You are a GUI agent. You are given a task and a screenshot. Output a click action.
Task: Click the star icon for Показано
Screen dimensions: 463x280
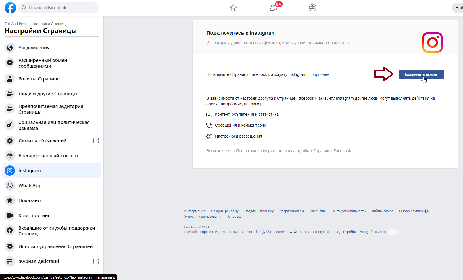[x=10, y=200]
